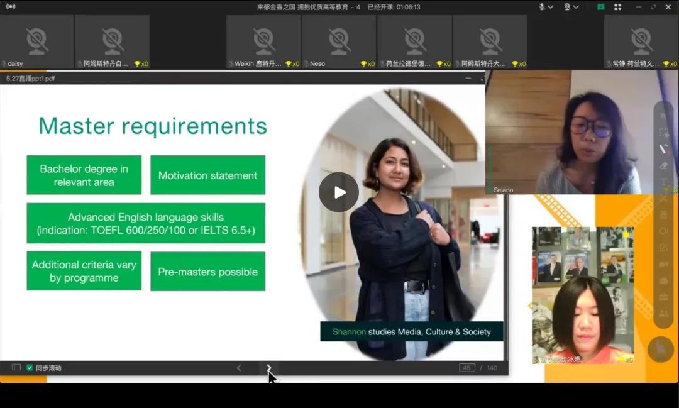This screenshot has height=408, width=679.
Task: Select the eraser tool in the side toolbar
Action: [663, 166]
